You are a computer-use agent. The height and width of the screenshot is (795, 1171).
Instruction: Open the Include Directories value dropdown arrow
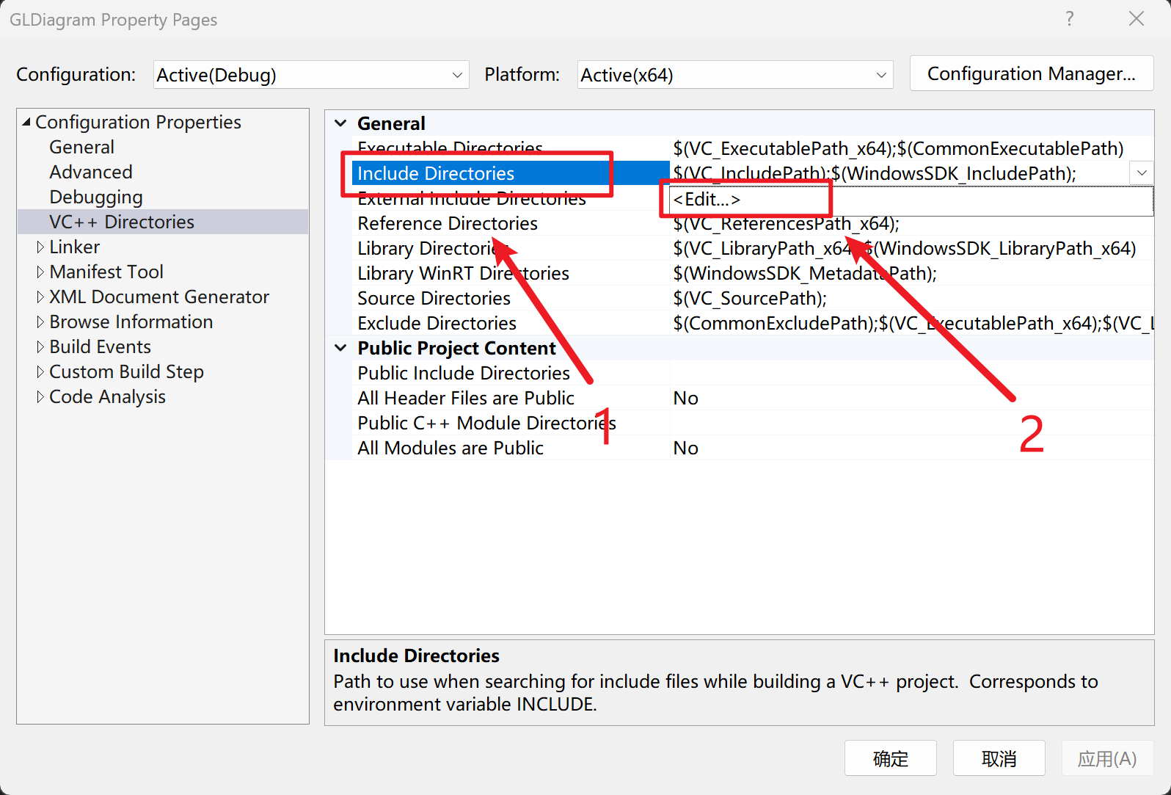1142,173
